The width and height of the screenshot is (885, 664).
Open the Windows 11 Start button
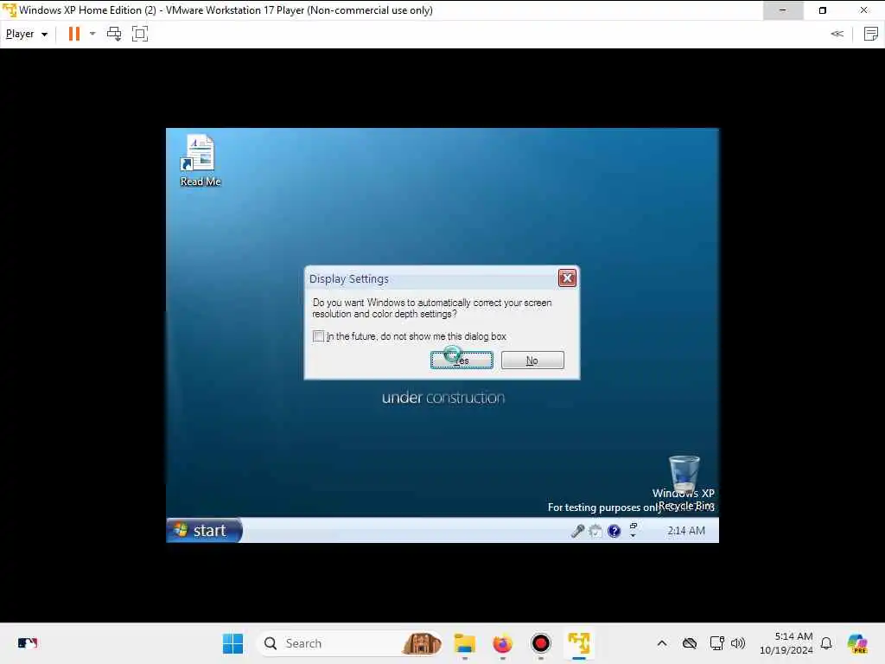(232, 643)
